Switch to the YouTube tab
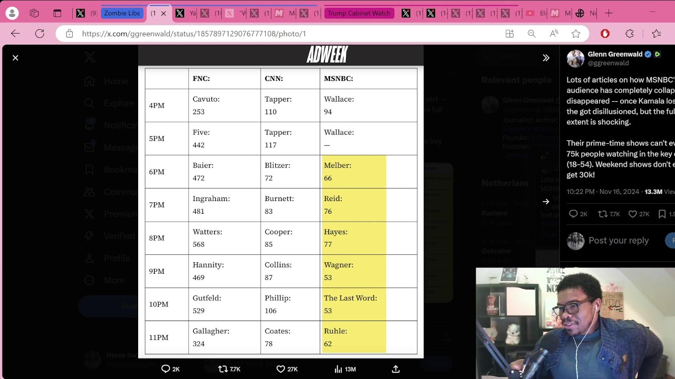 (536, 13)
